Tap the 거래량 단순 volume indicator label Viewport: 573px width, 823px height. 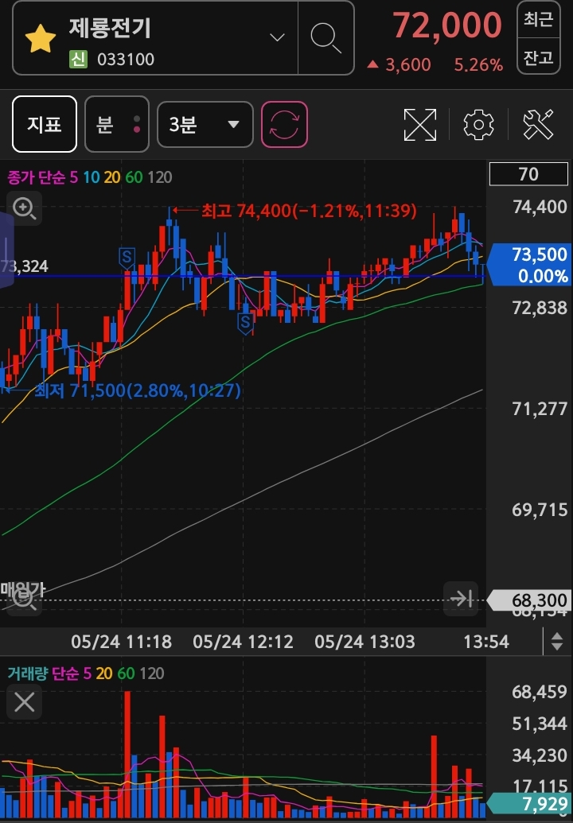tap(43, 673)
